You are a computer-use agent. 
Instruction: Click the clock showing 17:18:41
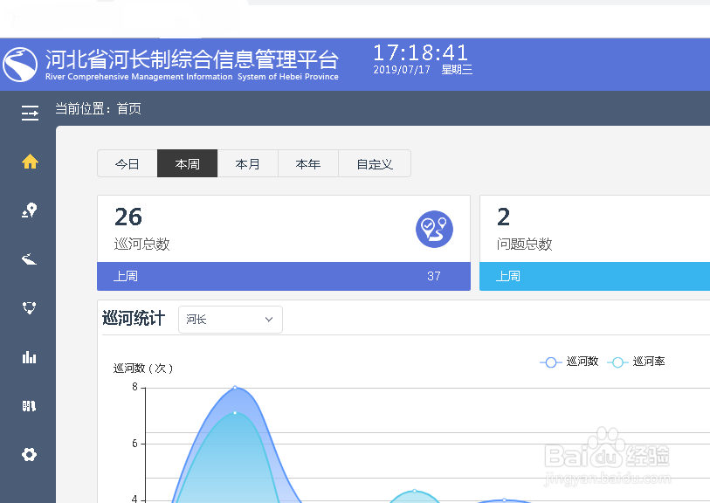coord(421,53)
